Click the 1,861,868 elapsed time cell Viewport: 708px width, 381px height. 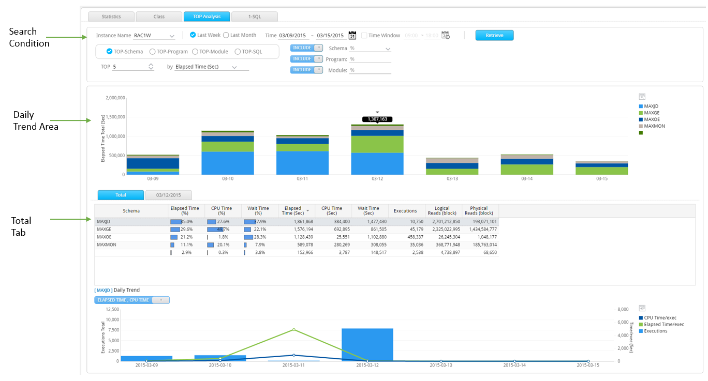(x=296, y=222)
